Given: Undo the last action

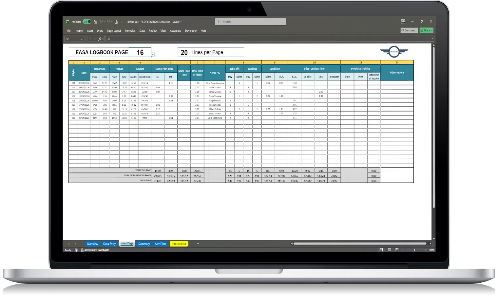Looking at the screenshot, I should (101, 22).
